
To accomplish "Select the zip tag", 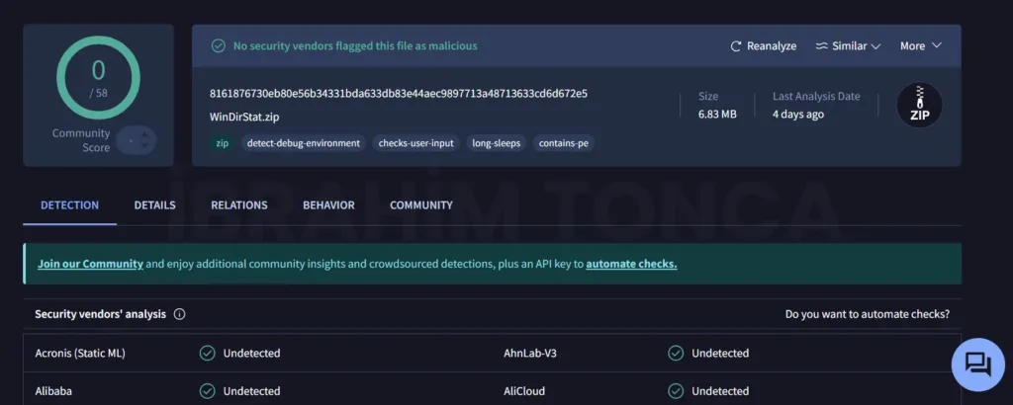I will point(223,143).
